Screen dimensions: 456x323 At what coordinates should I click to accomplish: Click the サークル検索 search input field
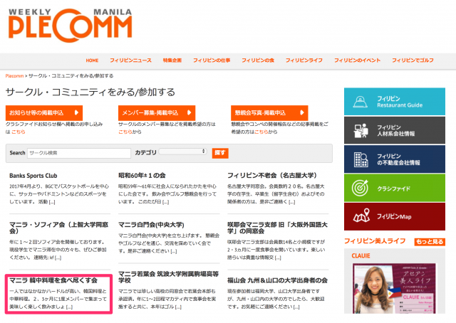[79, 152]
